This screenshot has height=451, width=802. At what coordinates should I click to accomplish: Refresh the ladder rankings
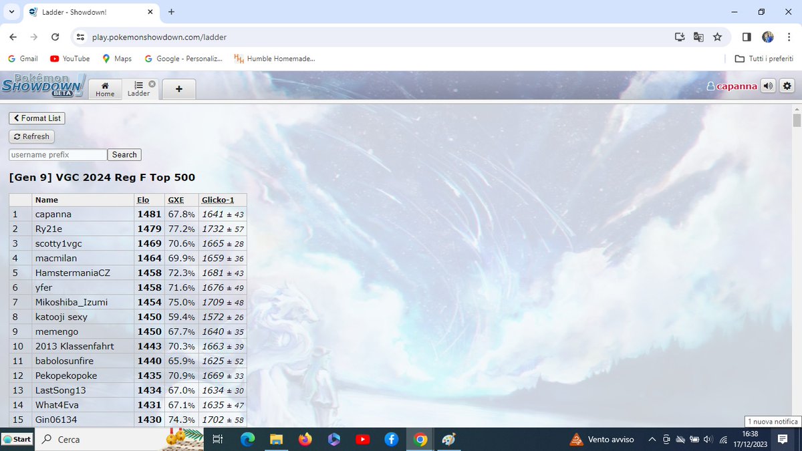[31, 136]
